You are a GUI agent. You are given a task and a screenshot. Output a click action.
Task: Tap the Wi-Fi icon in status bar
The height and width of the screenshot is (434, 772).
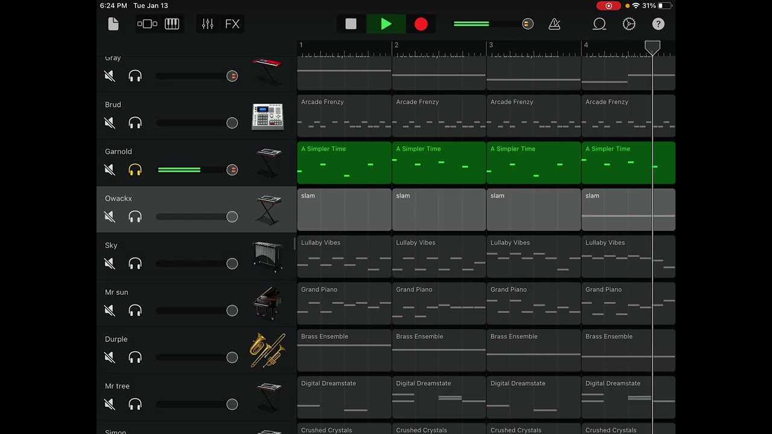[x=636, y=5]
